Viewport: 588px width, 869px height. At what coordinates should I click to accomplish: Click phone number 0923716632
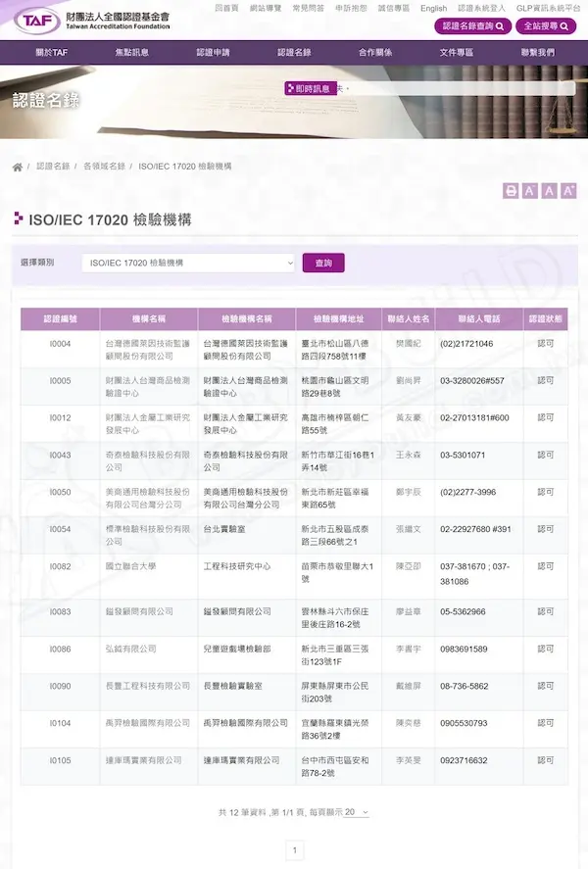[x=464, y=760]
